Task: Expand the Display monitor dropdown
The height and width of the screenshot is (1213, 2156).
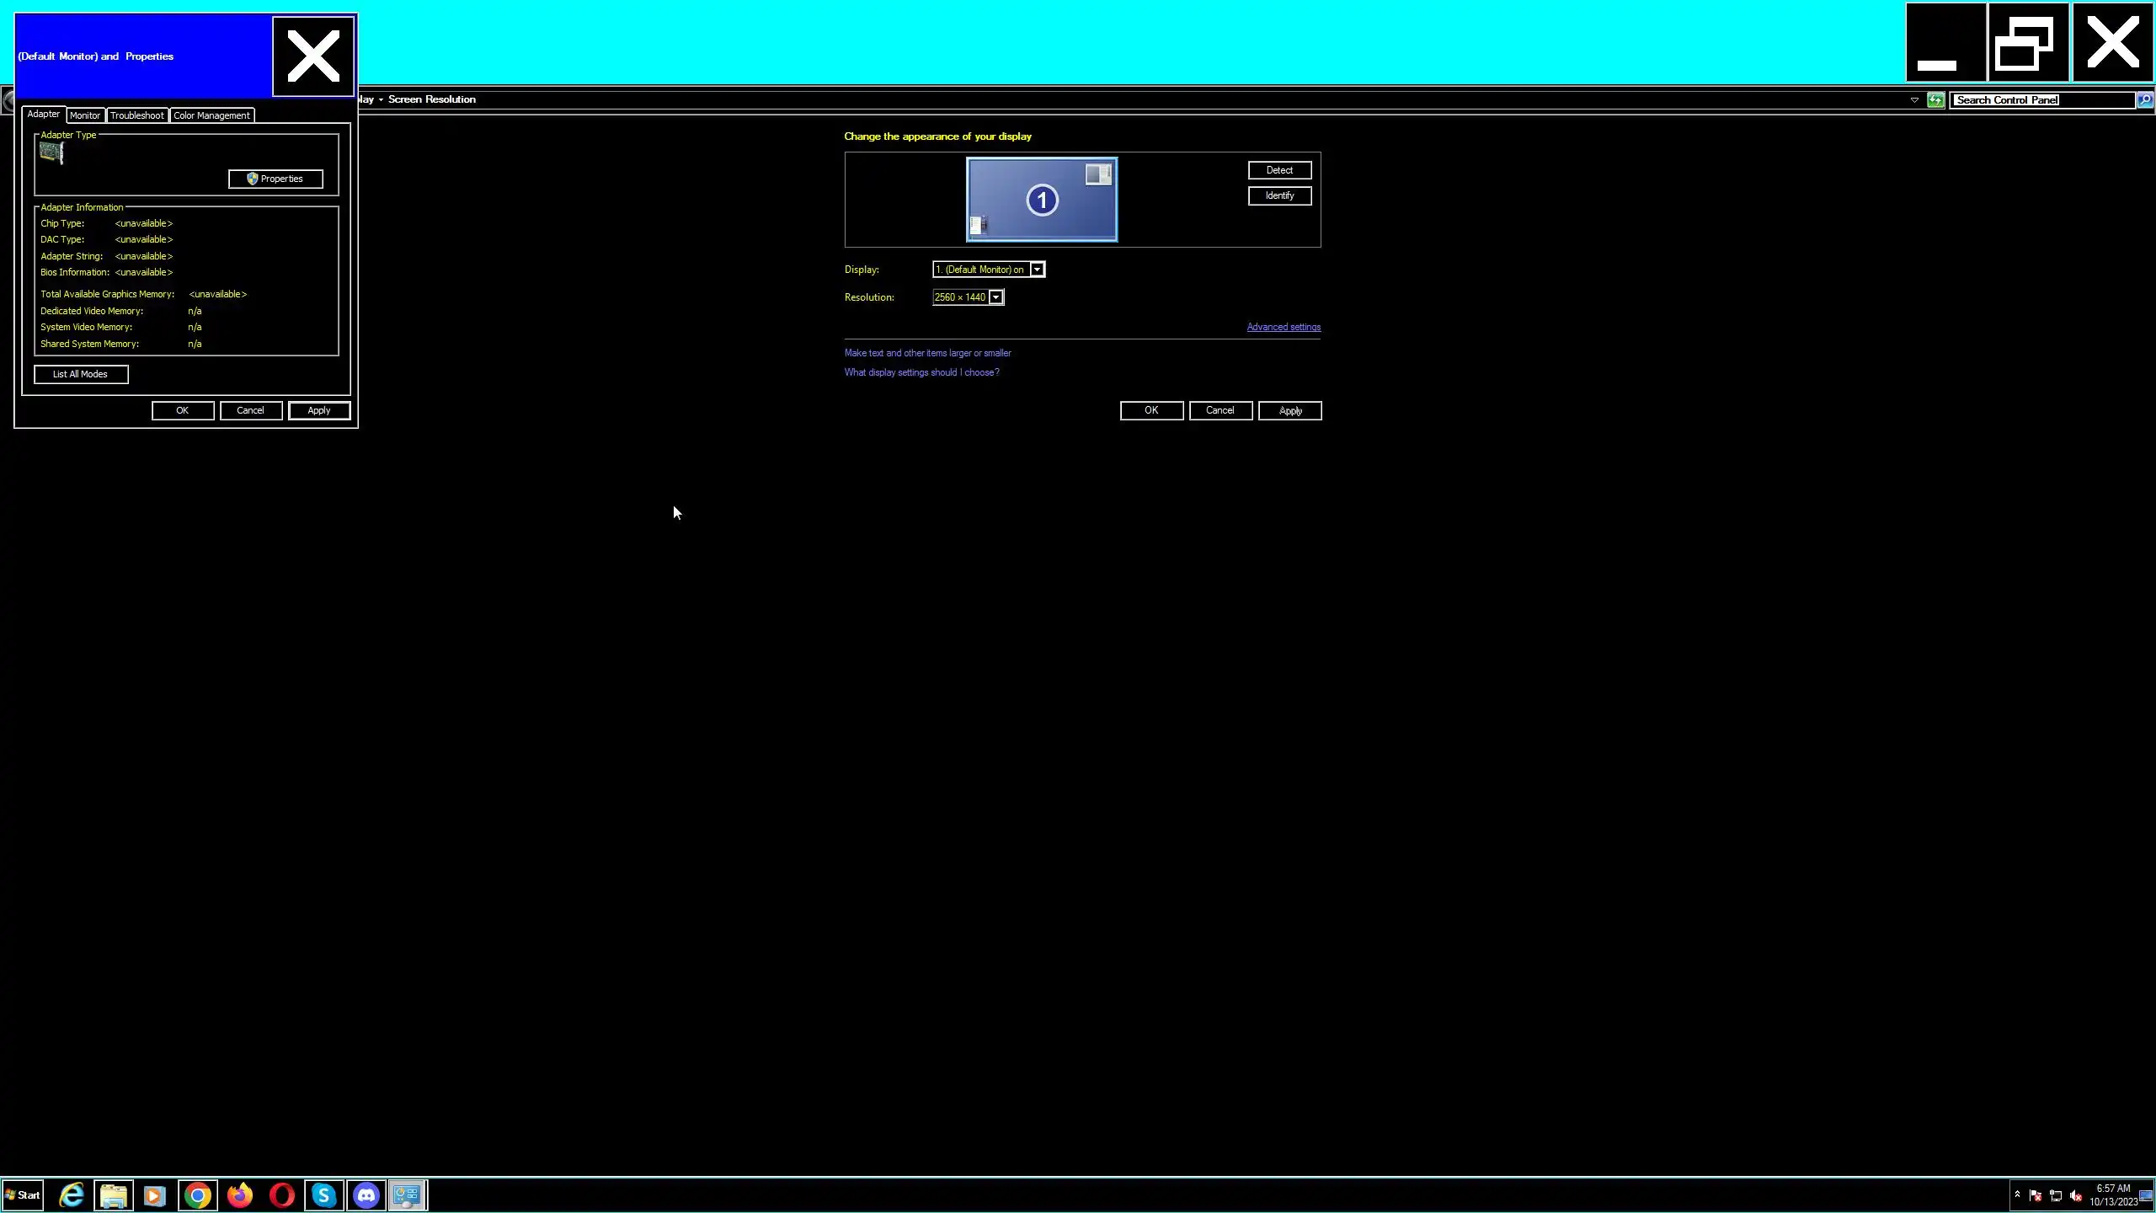Action: click(1037, 270)
